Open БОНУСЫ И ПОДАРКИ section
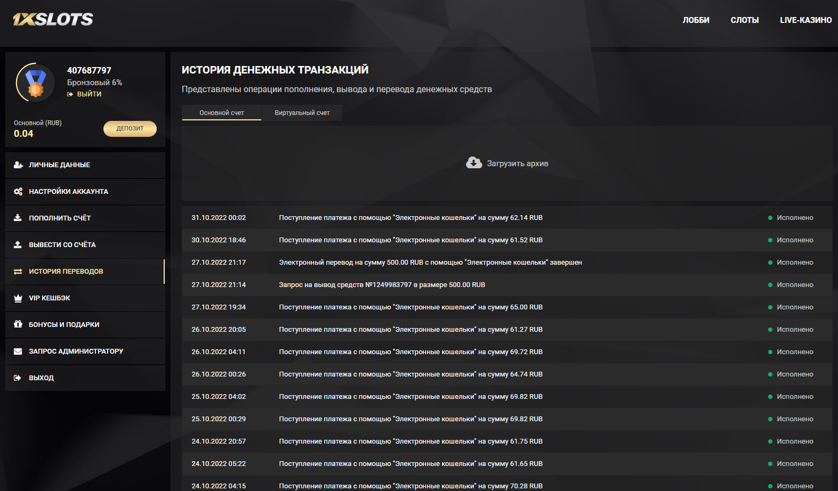Viewport: 838px width, 491px height. click(85, 325)
